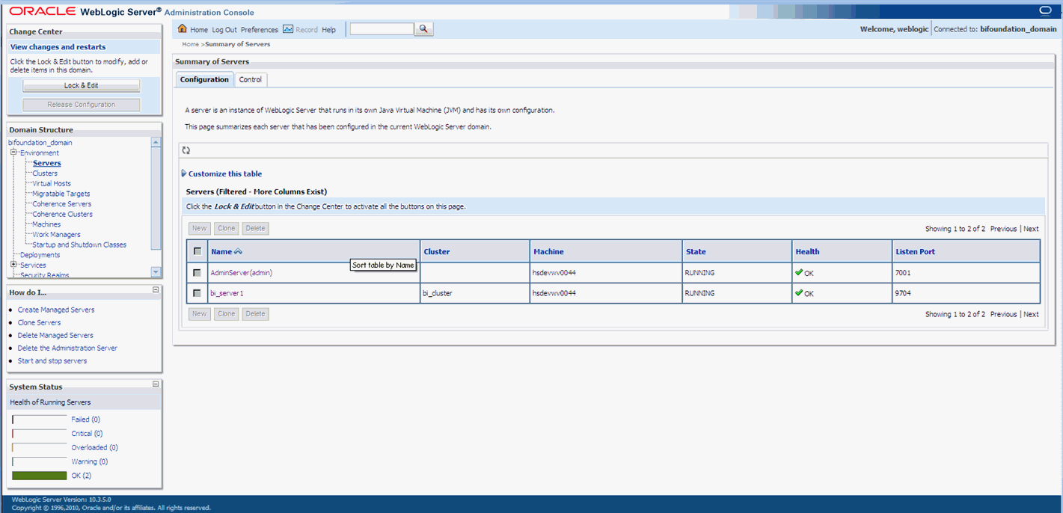Click the Warning (0) status link
Viewport: 1063px width, 513px height.
coord(89,461)
